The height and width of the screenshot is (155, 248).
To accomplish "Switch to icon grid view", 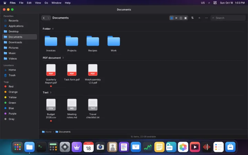I will (x=172, y=18).
